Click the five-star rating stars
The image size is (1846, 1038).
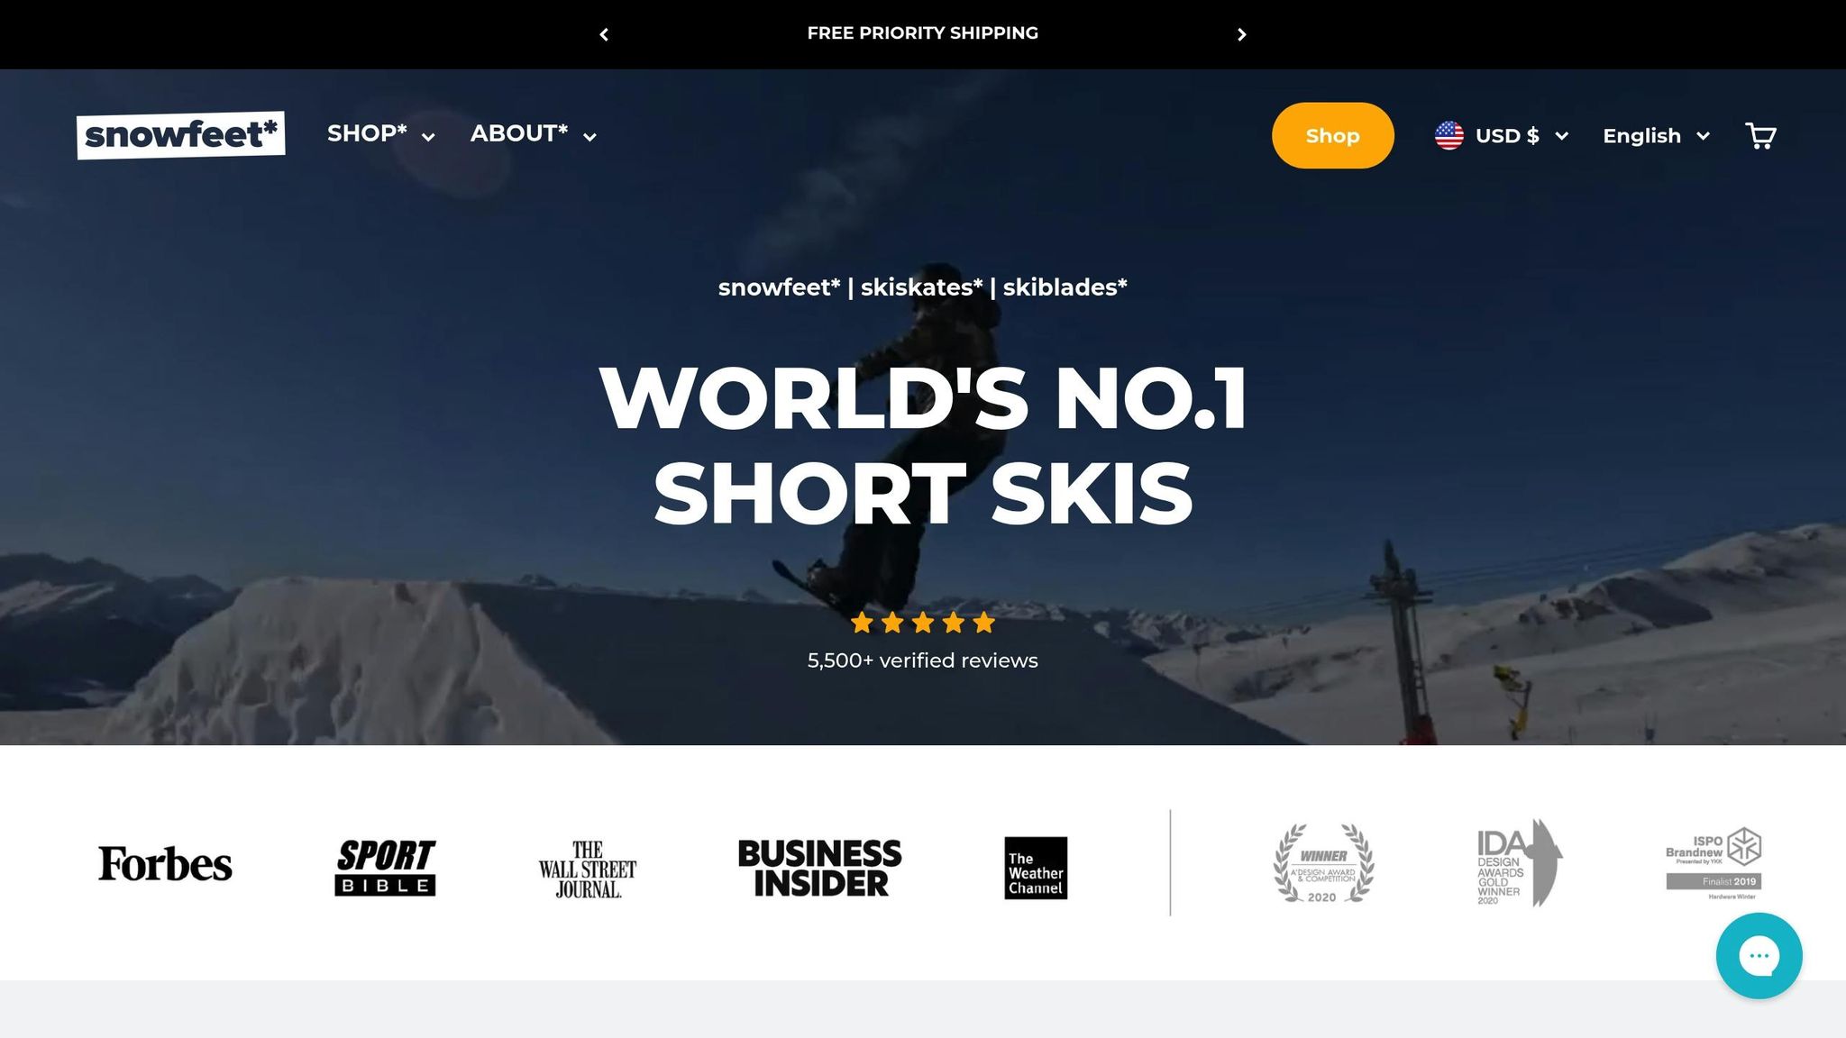[x=922, y=623]
